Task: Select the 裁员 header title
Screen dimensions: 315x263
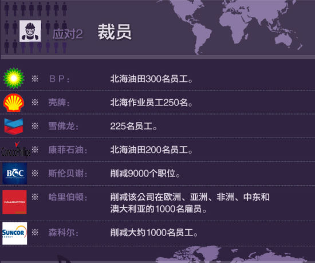Action: (x=115, y=32)
